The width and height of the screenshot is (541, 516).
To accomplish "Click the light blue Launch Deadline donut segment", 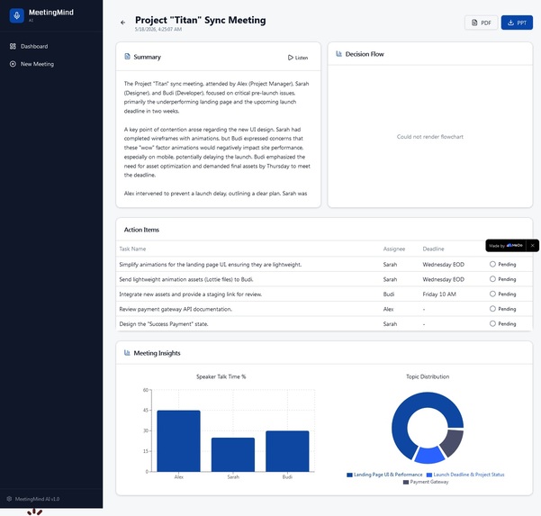I will pos(428,456).
